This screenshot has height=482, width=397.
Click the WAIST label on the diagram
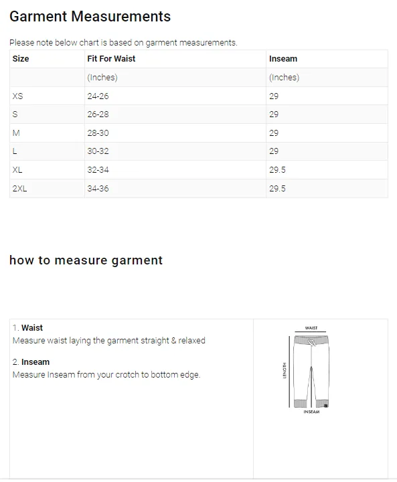tap(311, 328)
